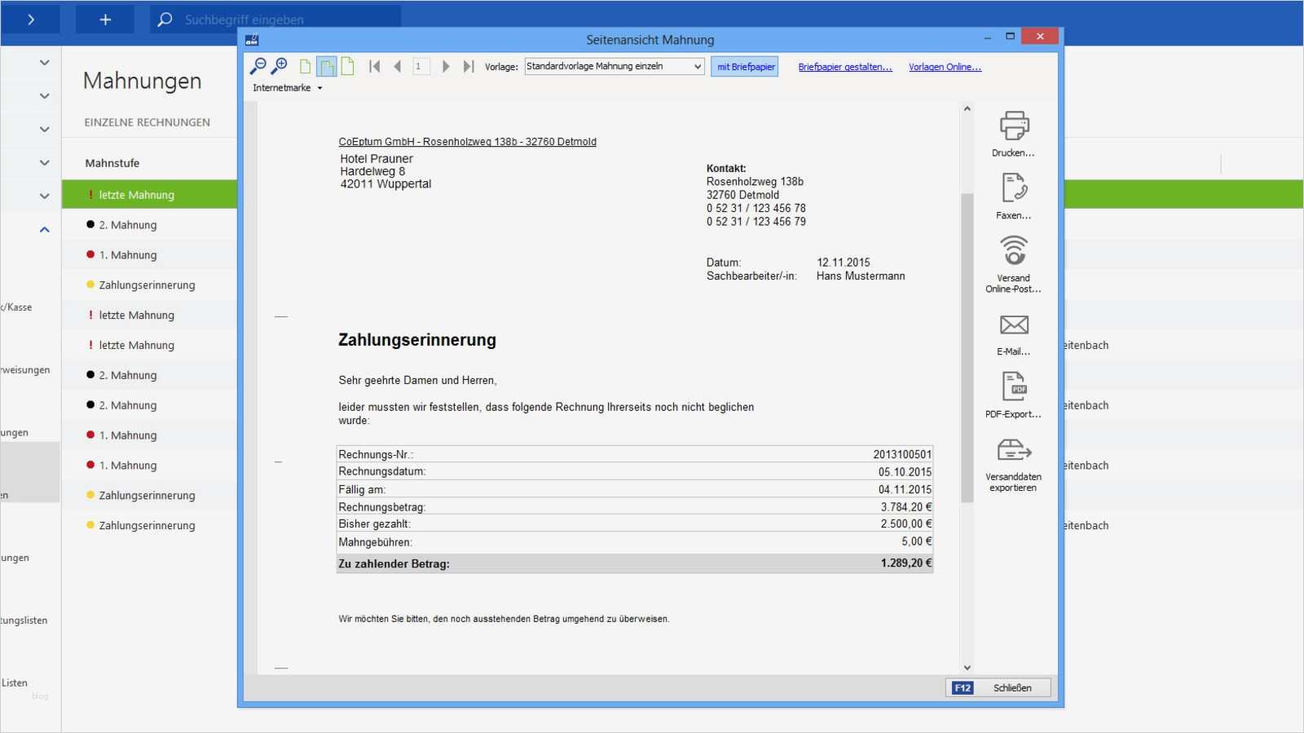
Task: Click the preview scrollbar up arrow
Action: pyautogui.click(x=967, y=108)
